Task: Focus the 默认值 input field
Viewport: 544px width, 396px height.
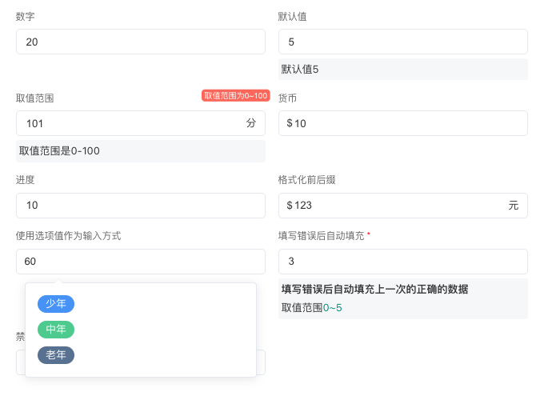Action: coord(402,42)
